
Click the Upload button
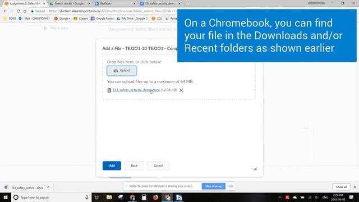pyautogui.click(x=122, y=71)
